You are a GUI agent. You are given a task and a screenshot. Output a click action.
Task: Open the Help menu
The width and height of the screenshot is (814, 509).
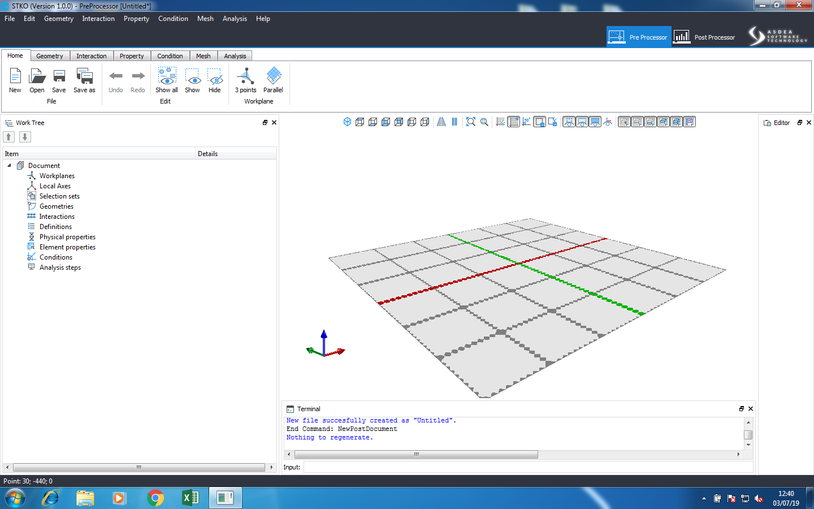coord(263,19)
